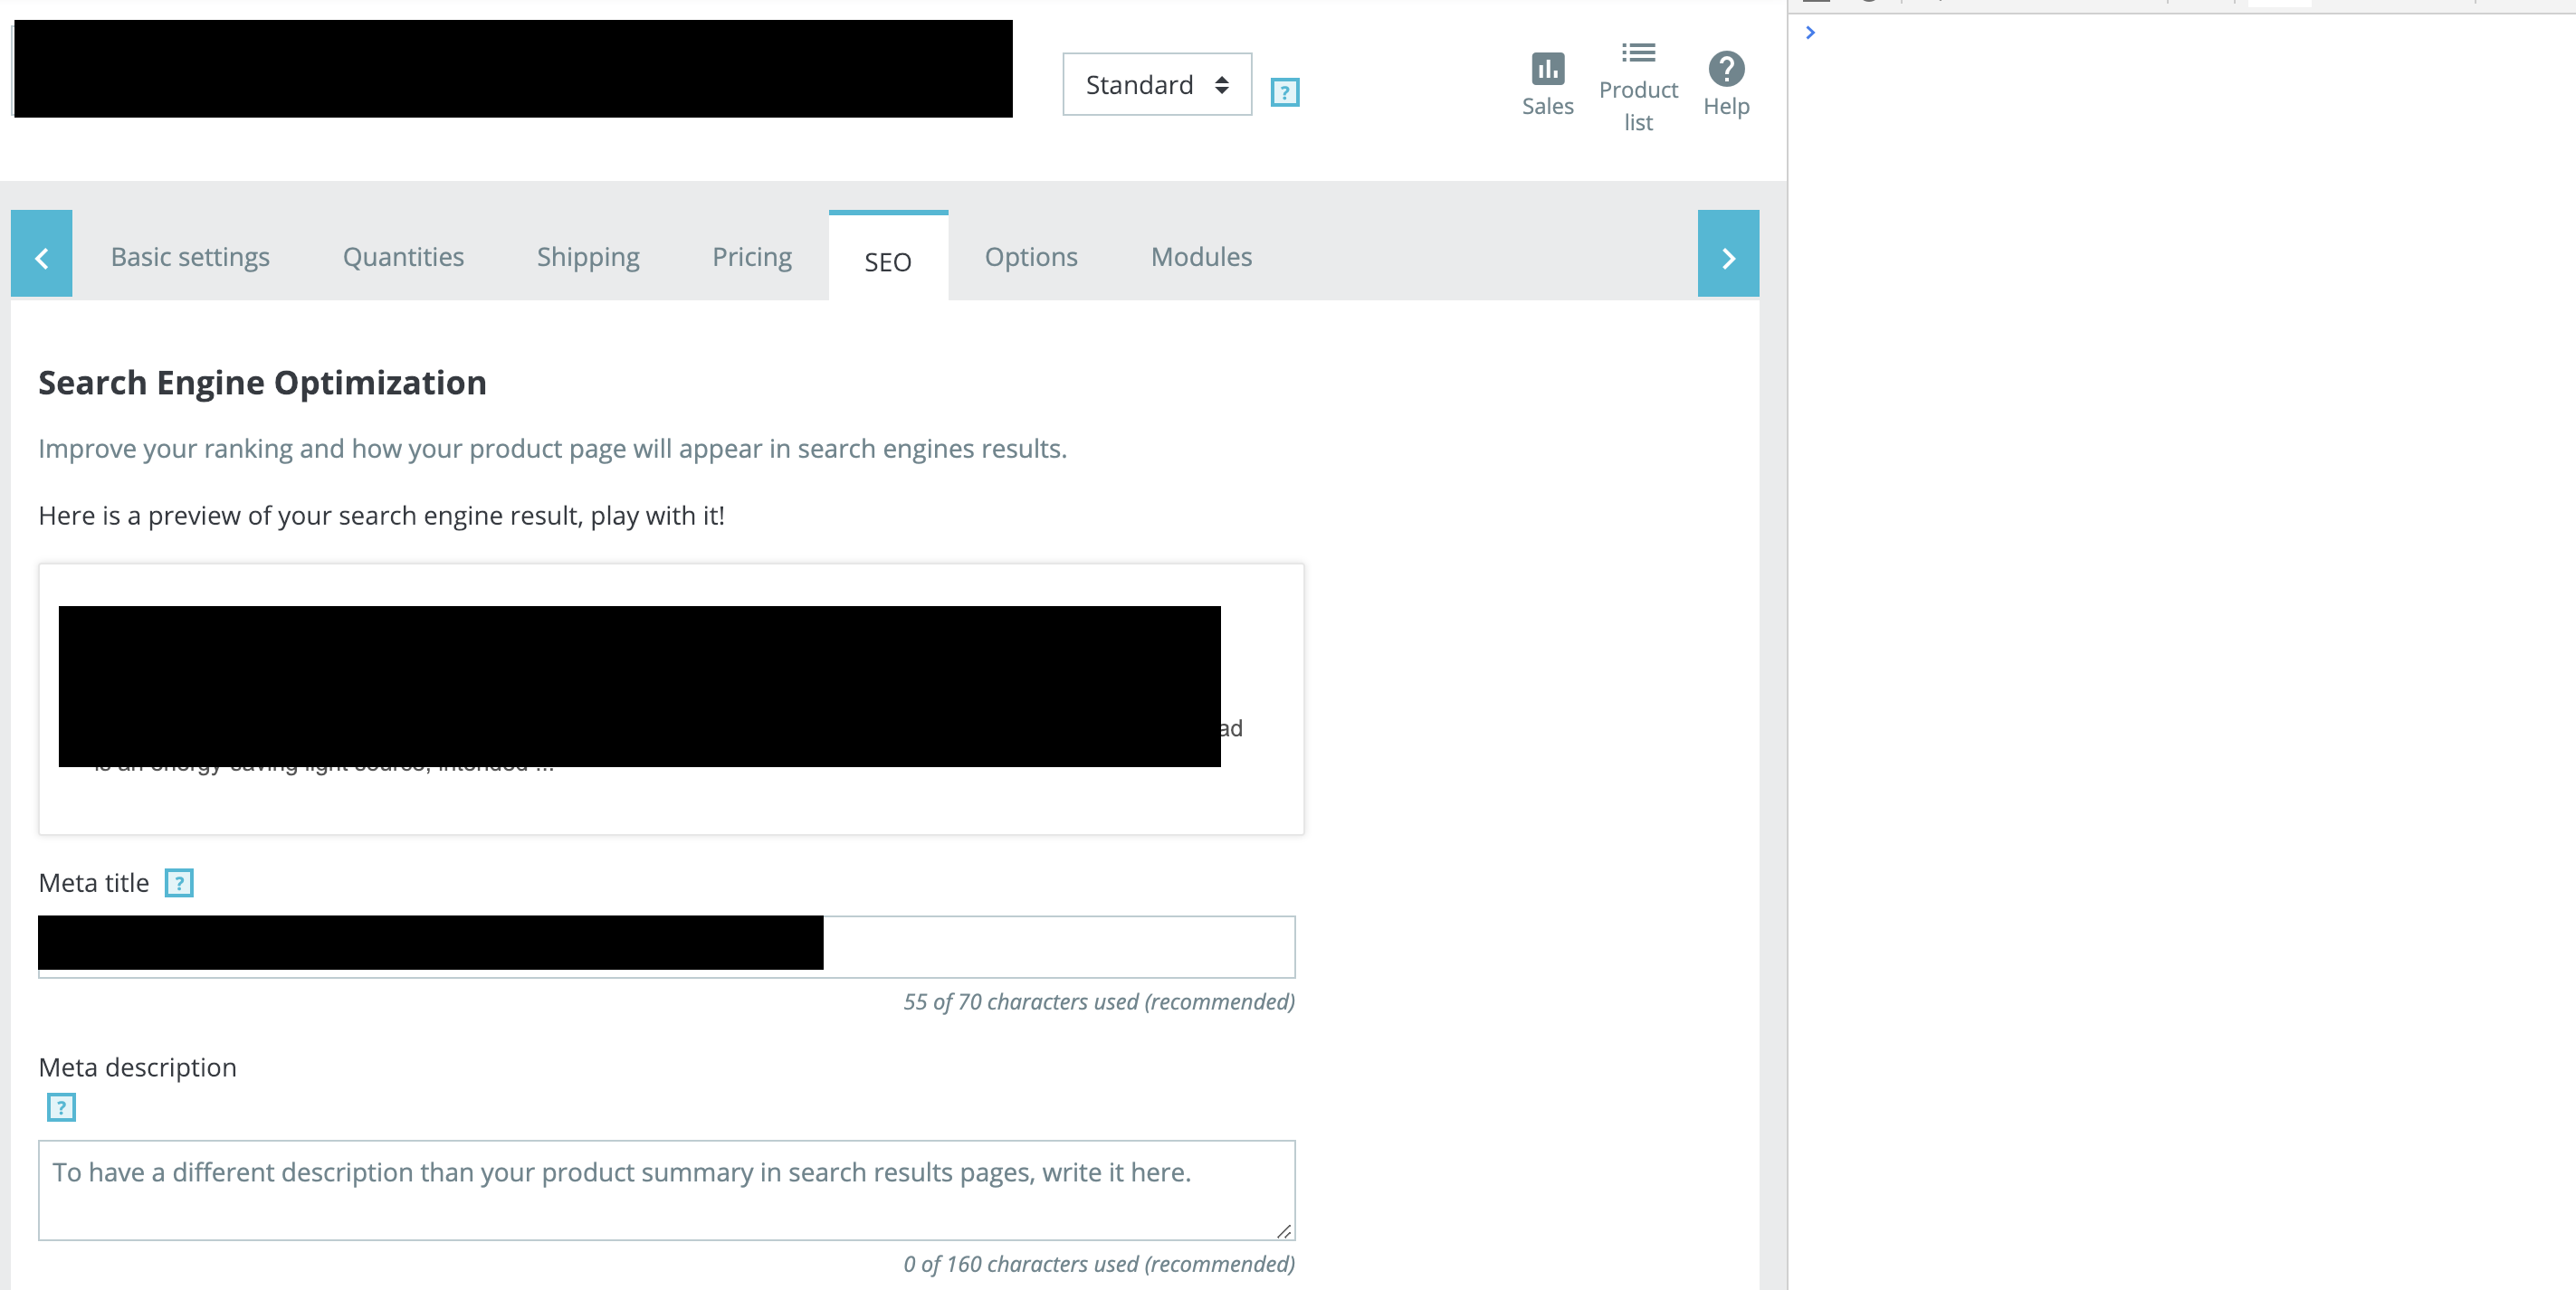
Task: Click the Meta description help icon
Action: tap(61, 1107)
